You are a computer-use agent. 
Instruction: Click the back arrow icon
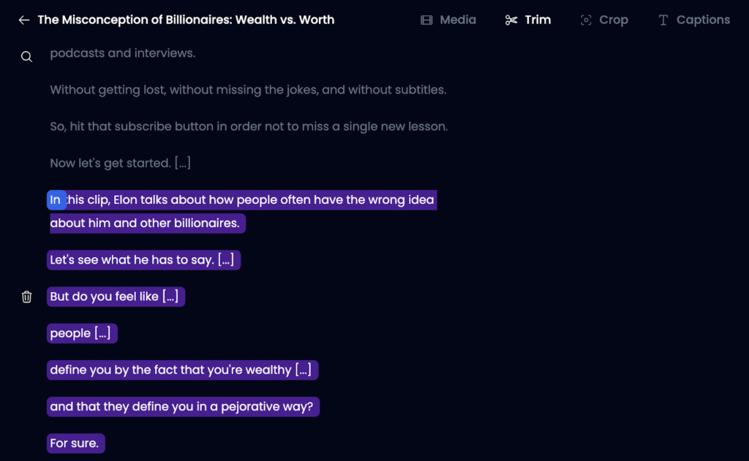(24, 20)
